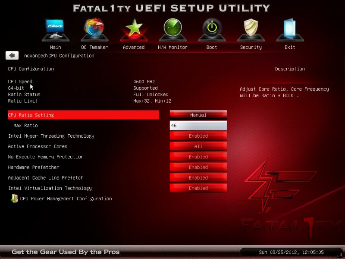Viewport: 345px width, 259px height.
Task: Switch to the Boot tab label
Action: [x=212, y=47]
